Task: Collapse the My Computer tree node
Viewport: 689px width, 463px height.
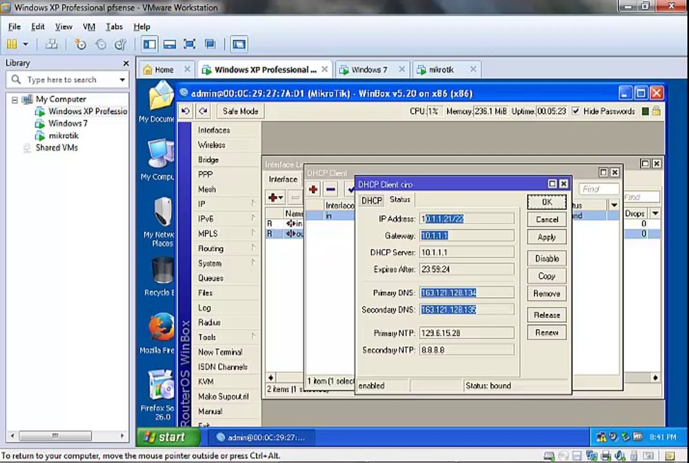Action: point(15,100)
